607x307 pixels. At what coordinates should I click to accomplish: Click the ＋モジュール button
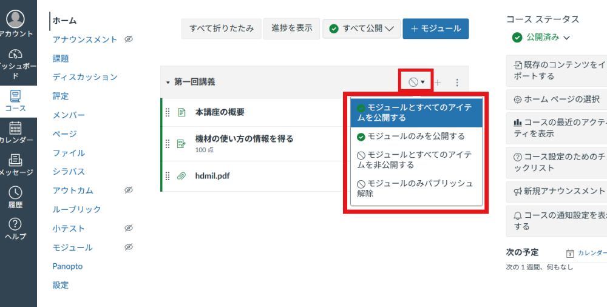pyautogui.click(x=435, y=29)
